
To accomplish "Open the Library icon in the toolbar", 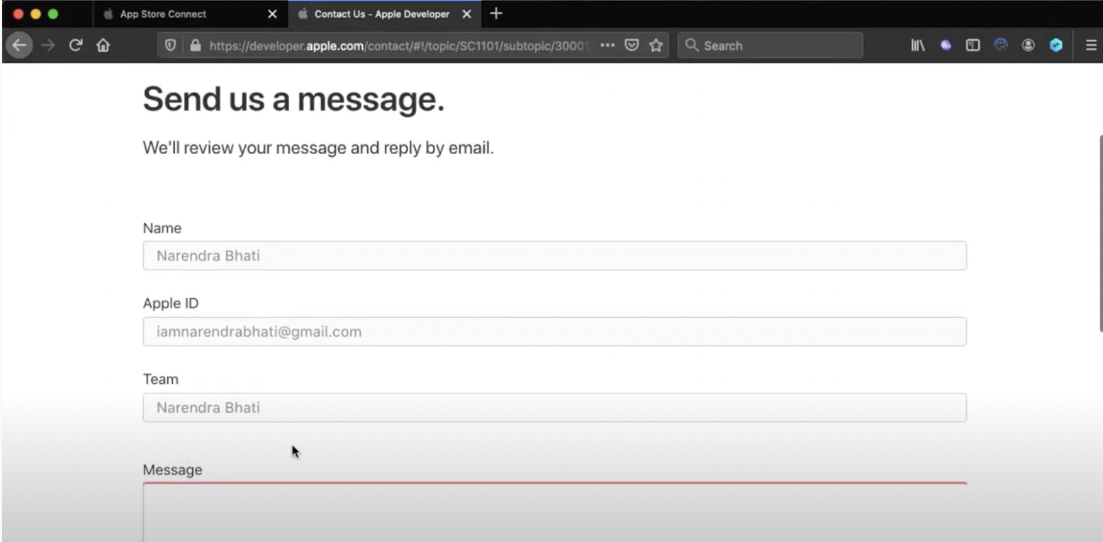I will click(x=918, y=45).
